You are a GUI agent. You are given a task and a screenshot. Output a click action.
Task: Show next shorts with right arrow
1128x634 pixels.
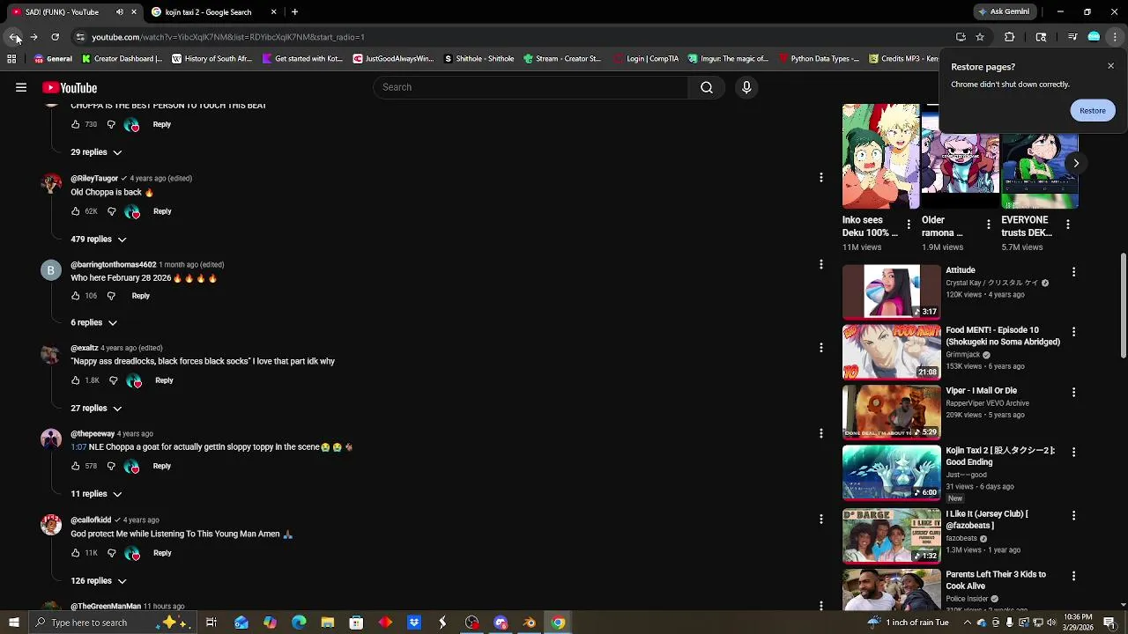coord(1076,163)
